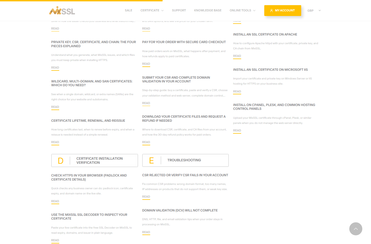Click READ under Wildcard, Multi-Domain article
The width and height of the screenshot is (371, 244).
pos(55,107)
